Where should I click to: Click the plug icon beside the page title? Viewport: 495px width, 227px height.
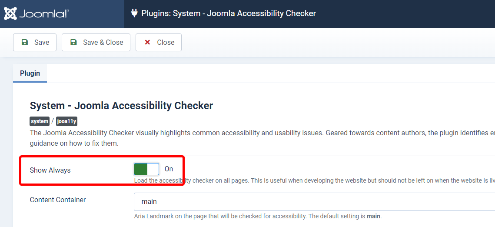tap(134, 13)
